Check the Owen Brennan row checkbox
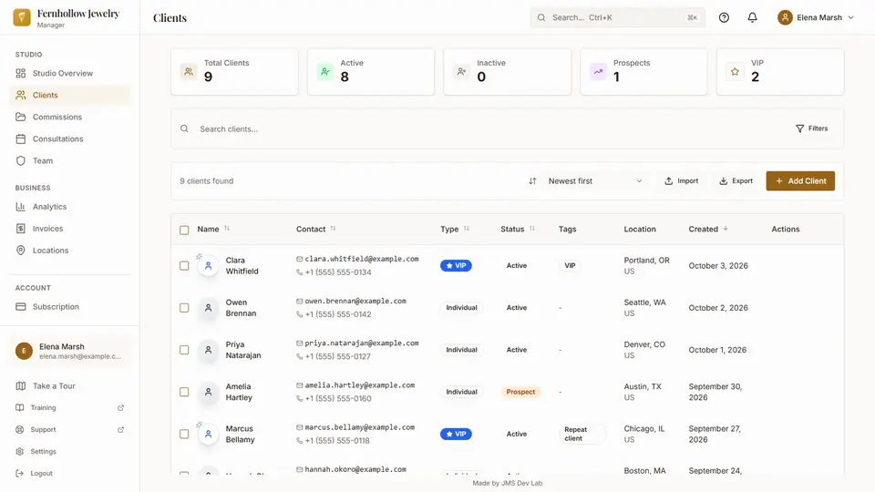This screenshot has height=492, width=875. [184, 308]
